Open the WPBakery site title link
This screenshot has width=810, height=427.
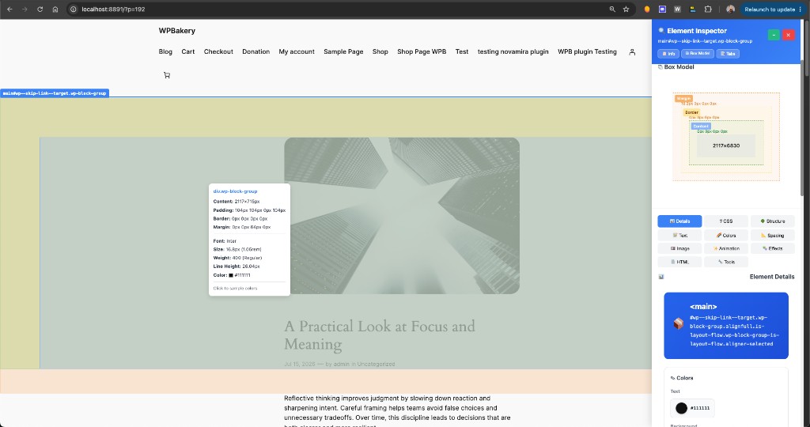tap(176, 31)
